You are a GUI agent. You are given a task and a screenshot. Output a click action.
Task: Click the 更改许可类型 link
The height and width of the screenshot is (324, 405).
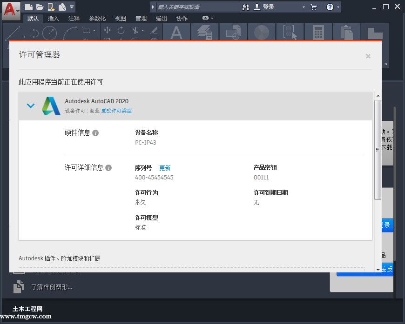116,111
